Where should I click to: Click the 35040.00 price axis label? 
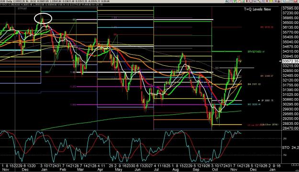(x=290, y=42)
